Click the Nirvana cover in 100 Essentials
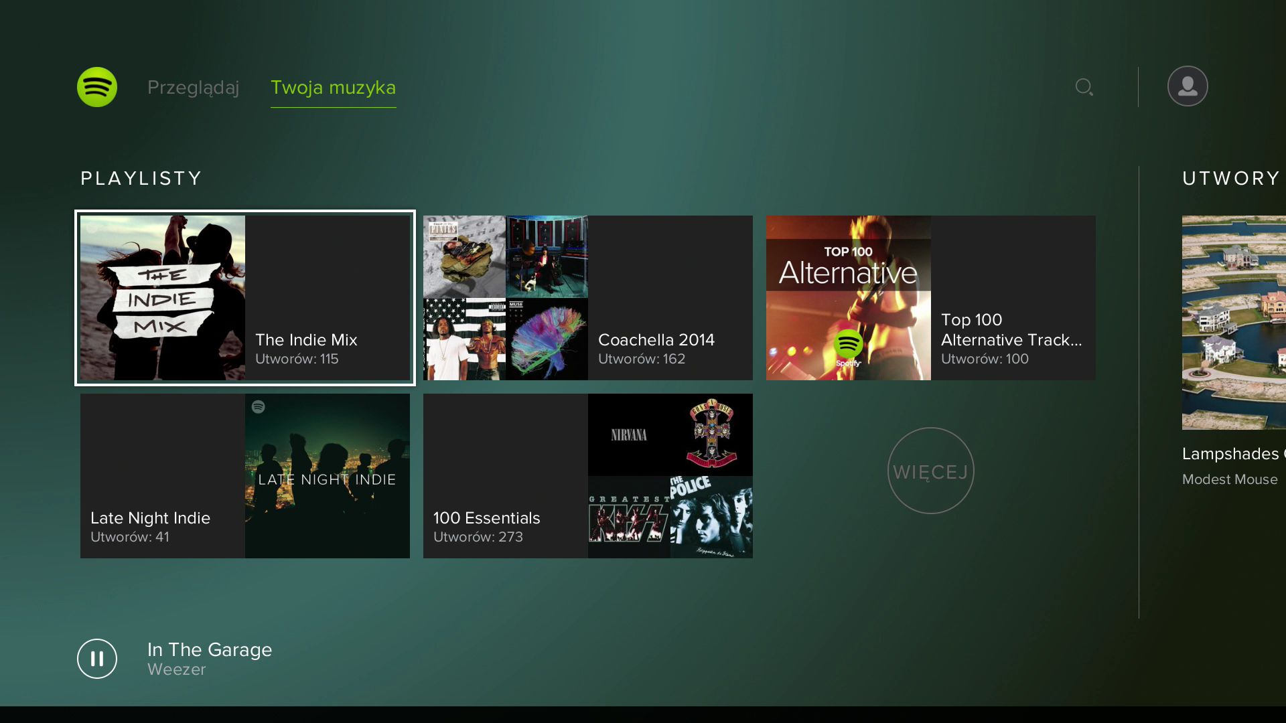The height and width of the screenshot is (723, 1286). coord(628,435)
